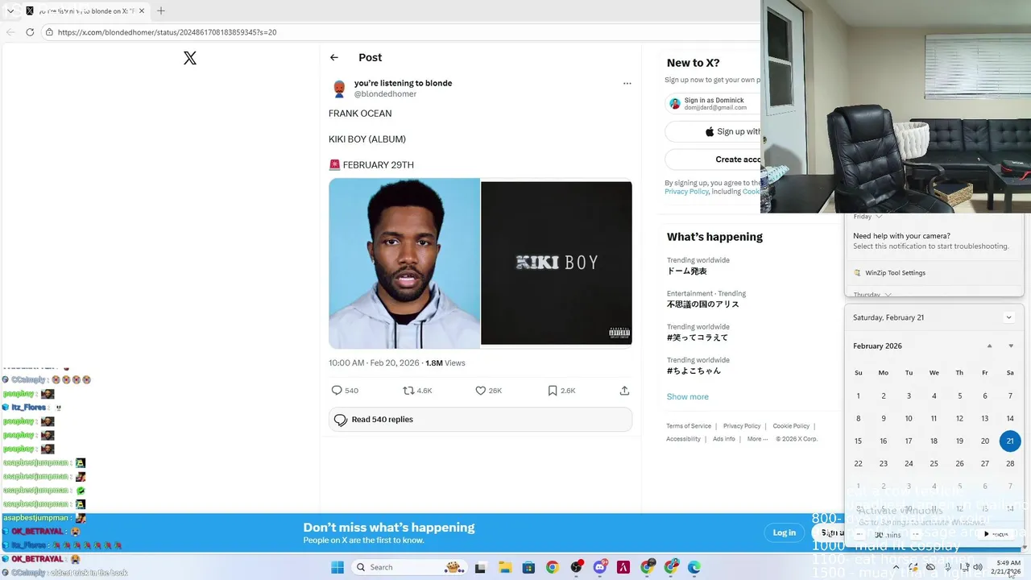Screen dimensions: 1031x580
Task: Open the first Google Chrome taskbar icon
Action: click(x=552, y=567)
